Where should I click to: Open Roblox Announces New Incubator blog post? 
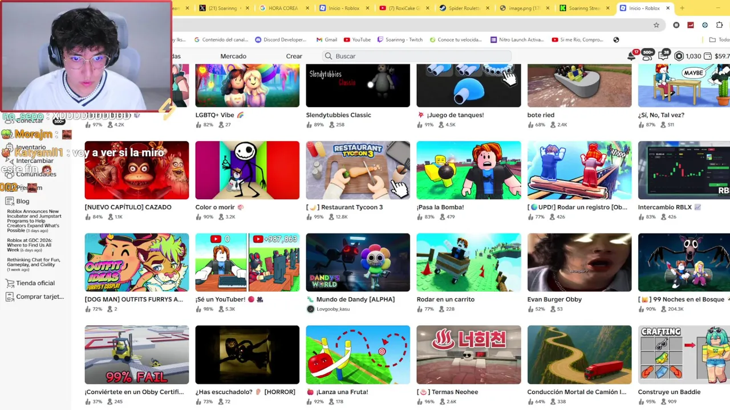coord(34,221)
